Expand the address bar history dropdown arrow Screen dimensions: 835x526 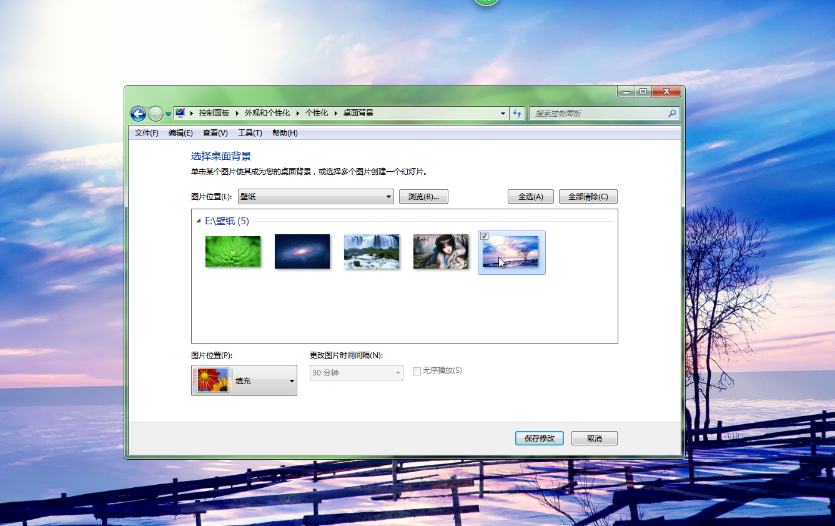pyautogui.click(x=503, y=114)
